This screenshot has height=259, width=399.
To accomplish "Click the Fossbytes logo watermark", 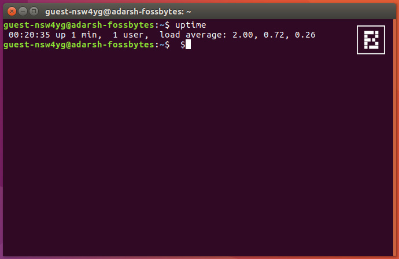I will click(x=371, y=40).
